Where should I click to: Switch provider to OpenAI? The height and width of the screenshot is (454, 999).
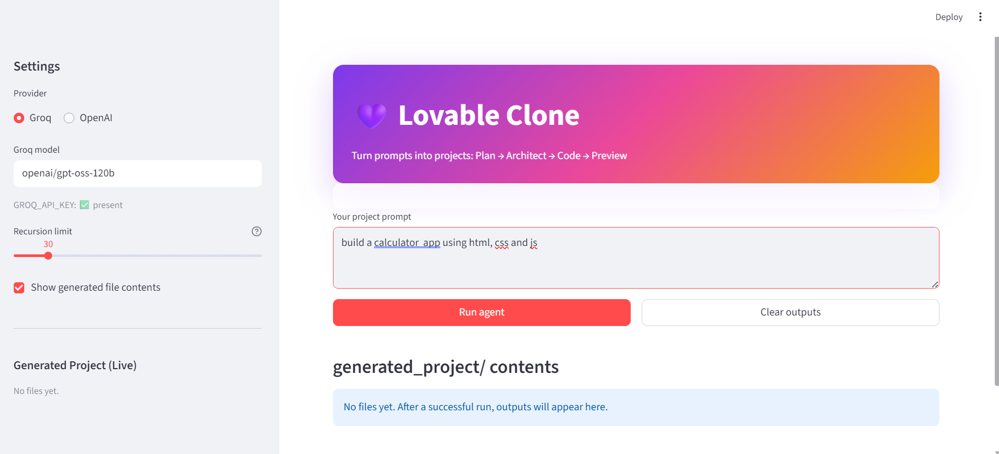[68, 117]
